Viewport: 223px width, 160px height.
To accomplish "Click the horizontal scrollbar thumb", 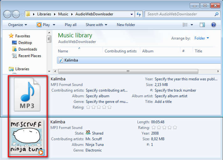I will click(x=128, y=71).
